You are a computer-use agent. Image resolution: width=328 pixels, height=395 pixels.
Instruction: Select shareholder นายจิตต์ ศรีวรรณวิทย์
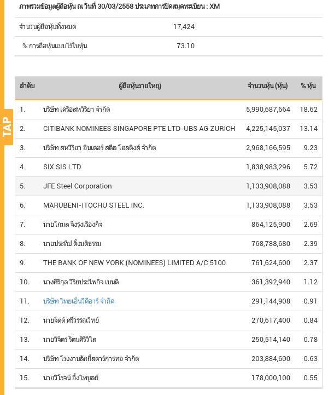tap(71, 320)
